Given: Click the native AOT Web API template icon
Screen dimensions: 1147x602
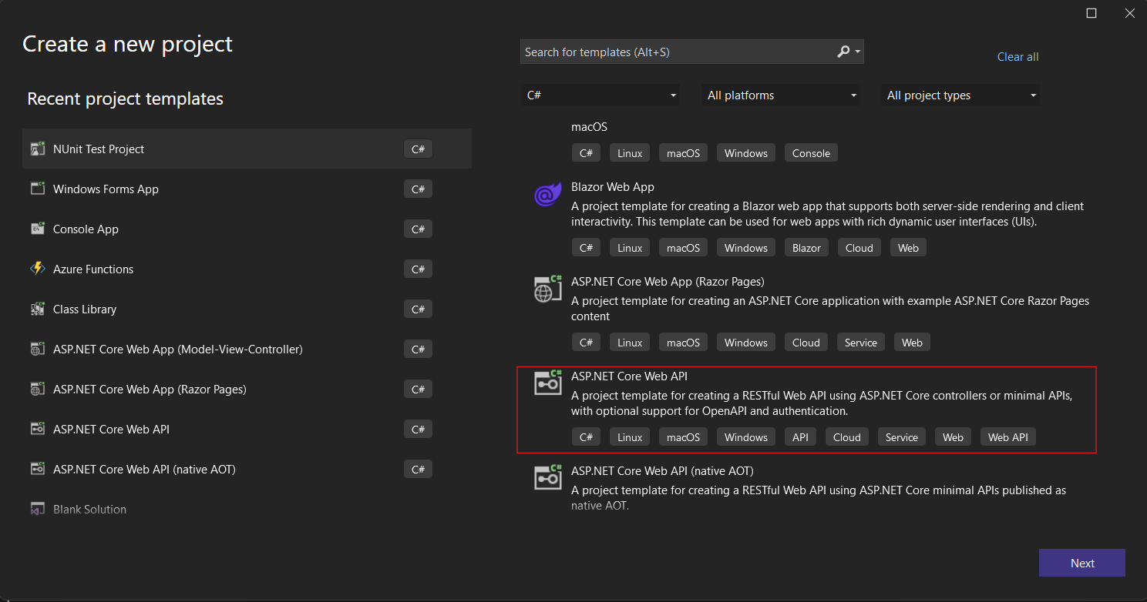Looking at the screenshot, I should point(547,477).
